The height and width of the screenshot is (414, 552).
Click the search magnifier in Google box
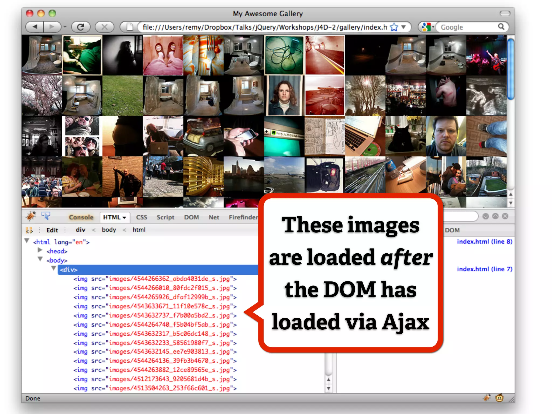501,27
